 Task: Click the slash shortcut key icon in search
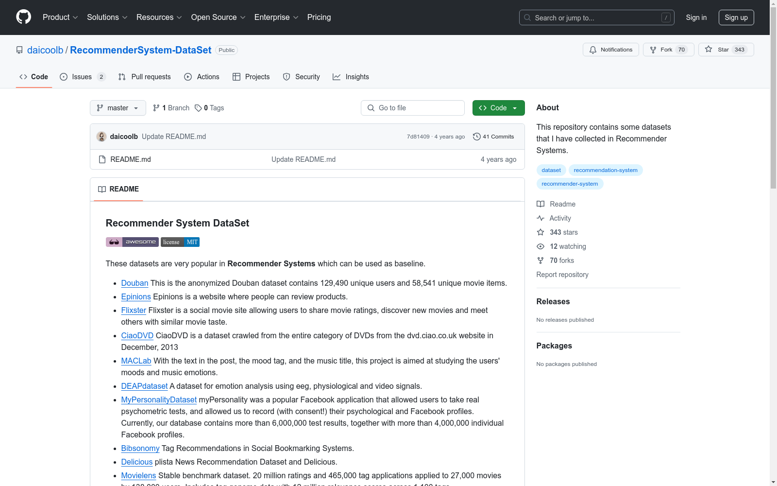click(x=666, y=17)
